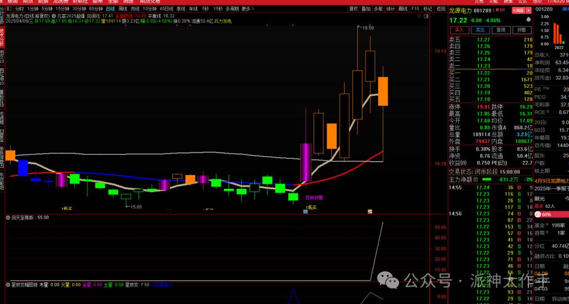Viewport: 569px width, 304px height.
Task: Click the panel layout icon beside the diamond
Action: tap(427, 16)
